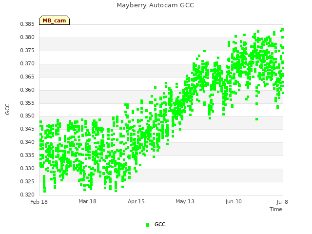
Task: Click the Apr 15 x-axis label
Action: (x=136, y=201)
